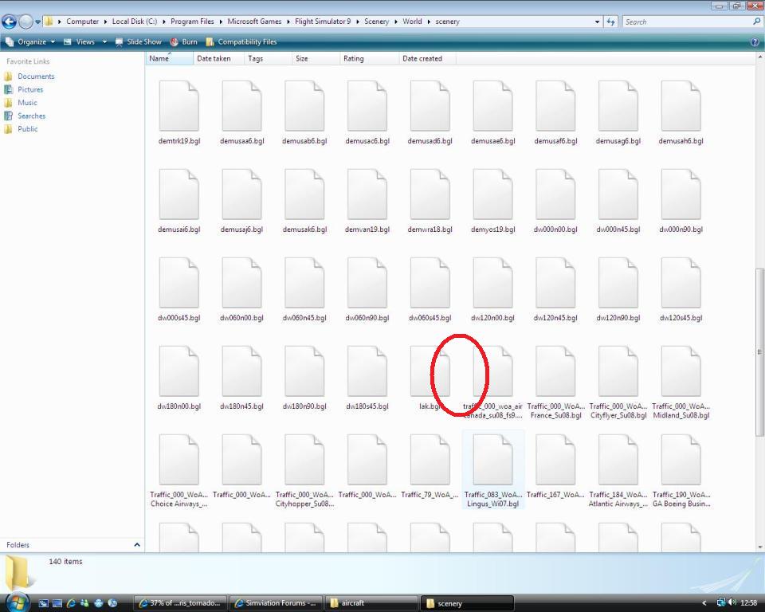The width and height of the screenshot is (765, 612).
Task: Click the volume icon in system tray
Action: point(732,603)
